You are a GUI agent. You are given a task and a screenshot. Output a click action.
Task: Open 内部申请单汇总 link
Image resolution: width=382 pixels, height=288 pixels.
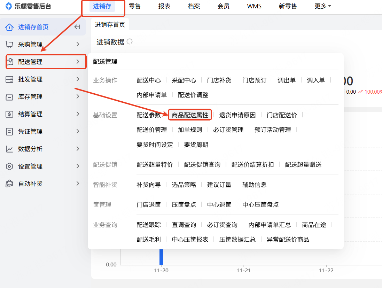pos(270,225)
